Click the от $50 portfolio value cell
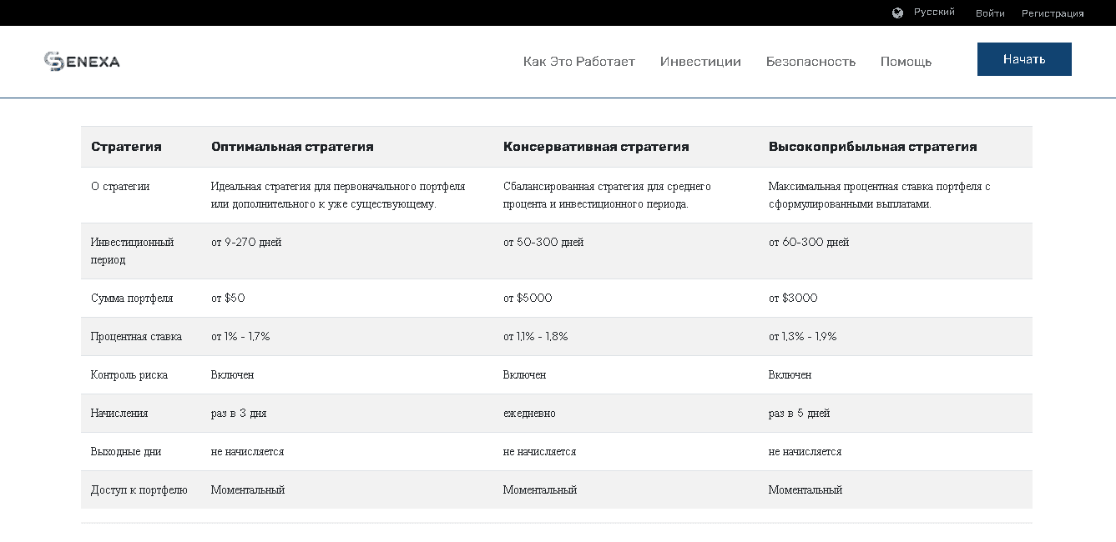Viewport: 1116px width, 542px height. (229, 298)
